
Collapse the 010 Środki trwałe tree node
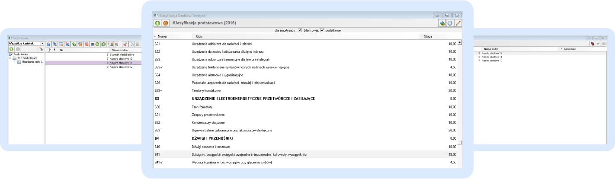[10, 58]
